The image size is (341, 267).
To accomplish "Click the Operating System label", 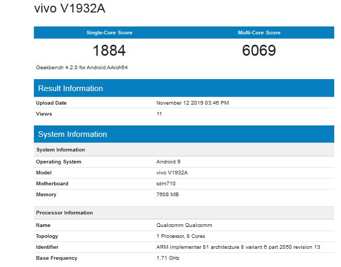I will coord(58,162).
